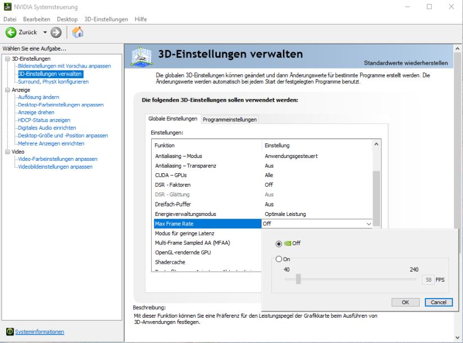Viewport: 463px width, 343px height.
Task: Select the Antialiasing – Modus row
Action: (x=263, y=156)
